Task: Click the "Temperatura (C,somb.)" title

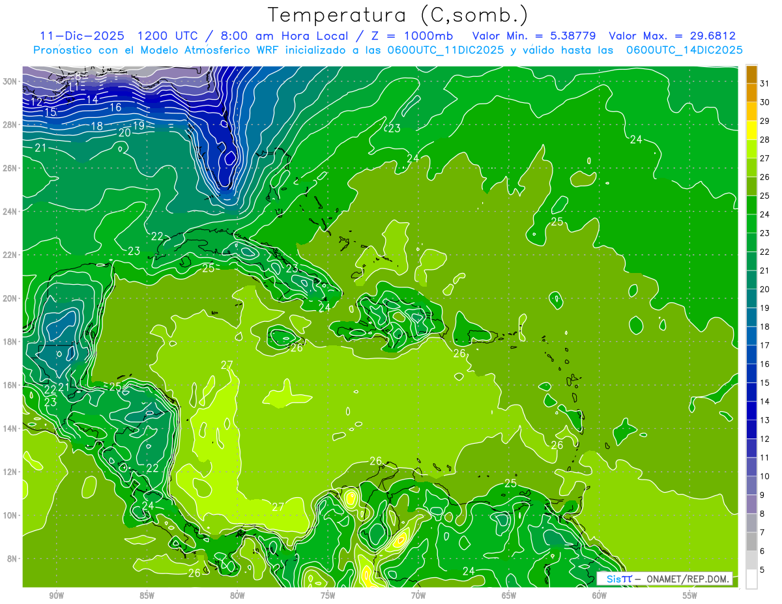Action: point(398,14)
